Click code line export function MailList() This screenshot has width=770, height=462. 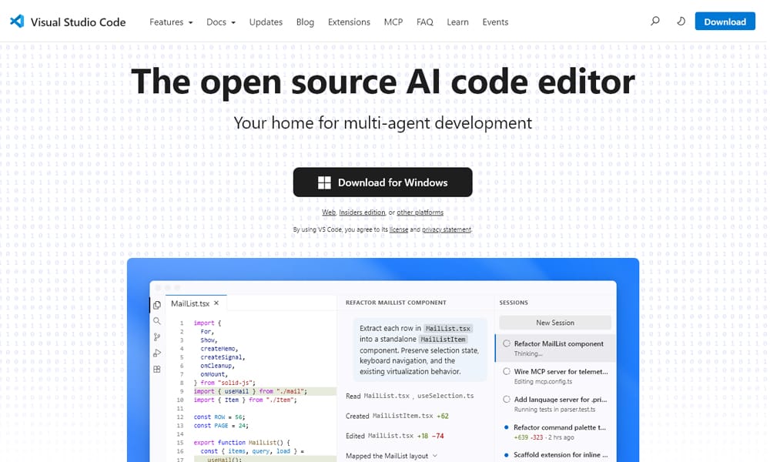pyautogui.click(x=242, y=442)
